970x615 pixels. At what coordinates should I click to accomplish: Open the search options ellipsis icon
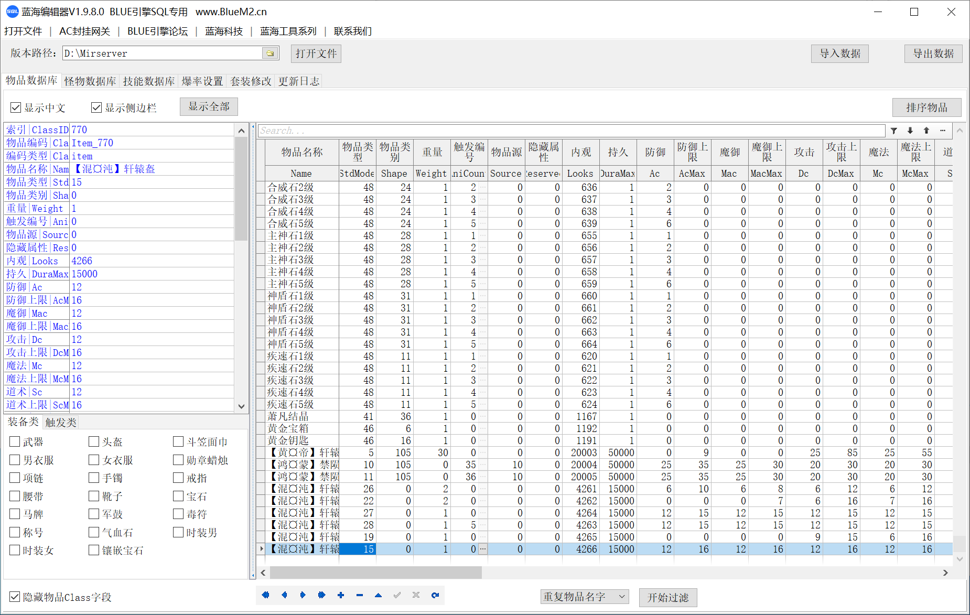click(943, 131)
